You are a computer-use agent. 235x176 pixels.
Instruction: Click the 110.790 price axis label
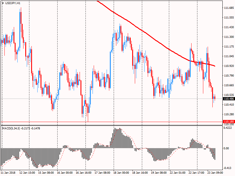[x=229, y=76]
